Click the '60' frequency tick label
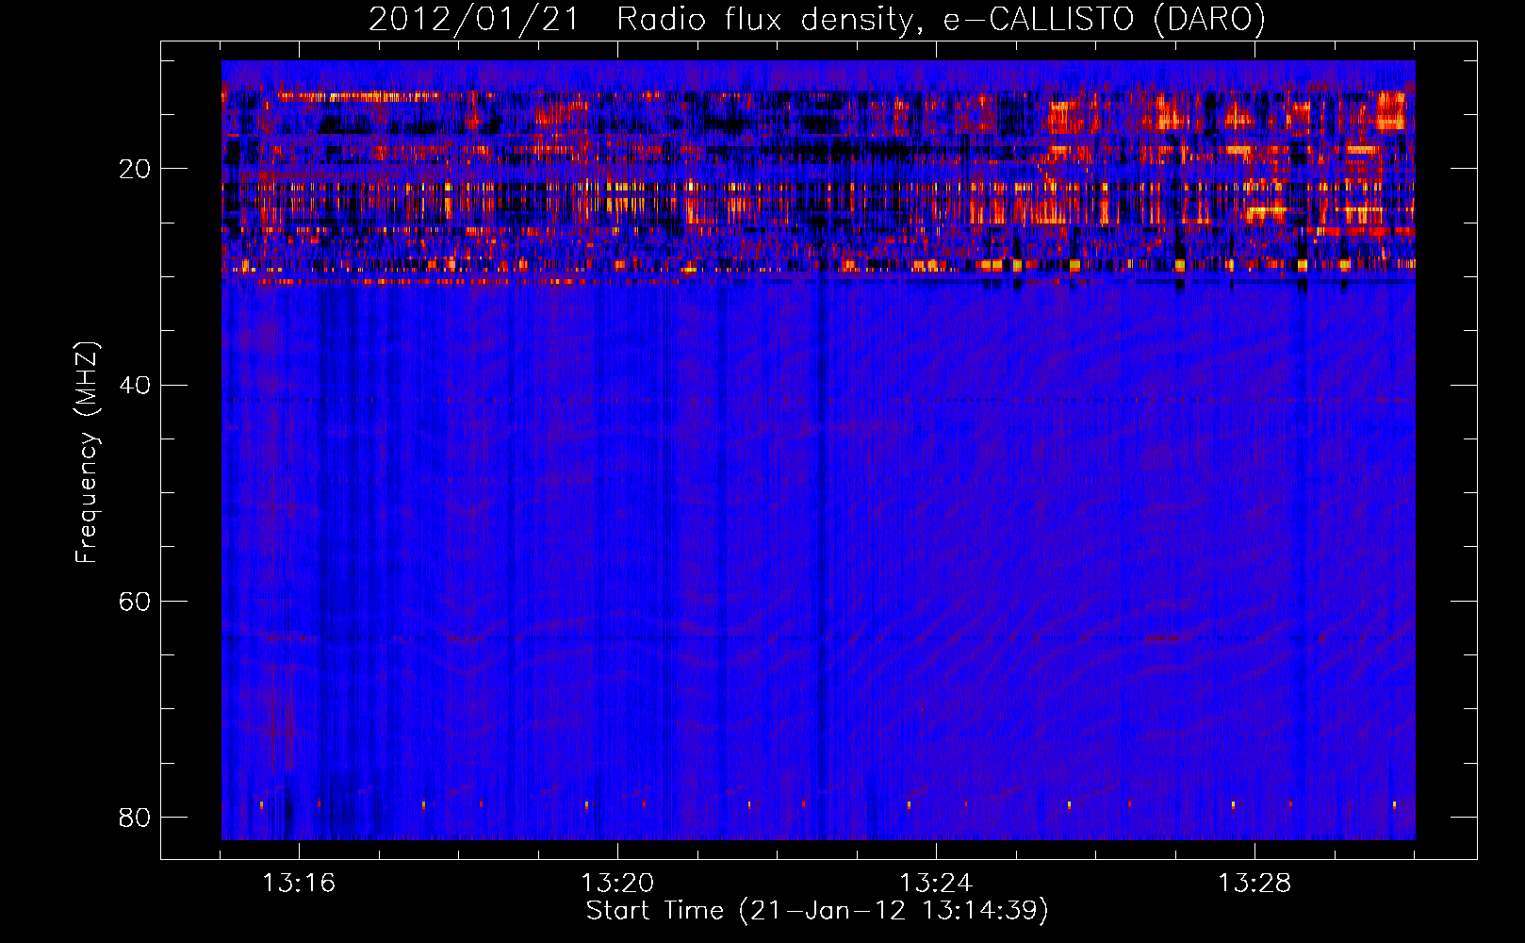This screenshot has width=1525, height=943. 135,601
